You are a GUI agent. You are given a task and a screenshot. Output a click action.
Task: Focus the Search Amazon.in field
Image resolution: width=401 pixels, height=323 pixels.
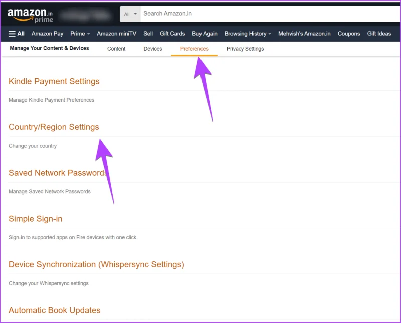pyautogui.click(x=270, y=14)
